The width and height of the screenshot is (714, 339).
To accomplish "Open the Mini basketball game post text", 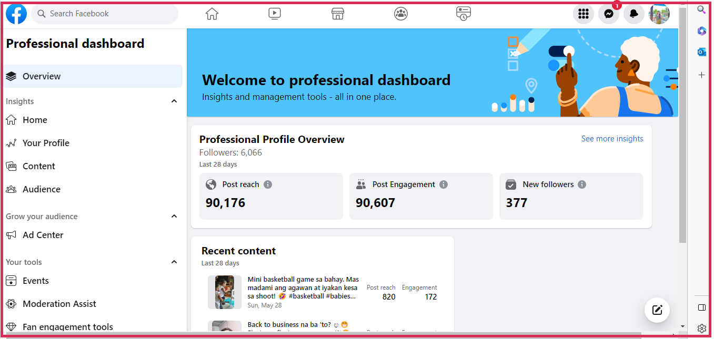I will click(303, 288).
